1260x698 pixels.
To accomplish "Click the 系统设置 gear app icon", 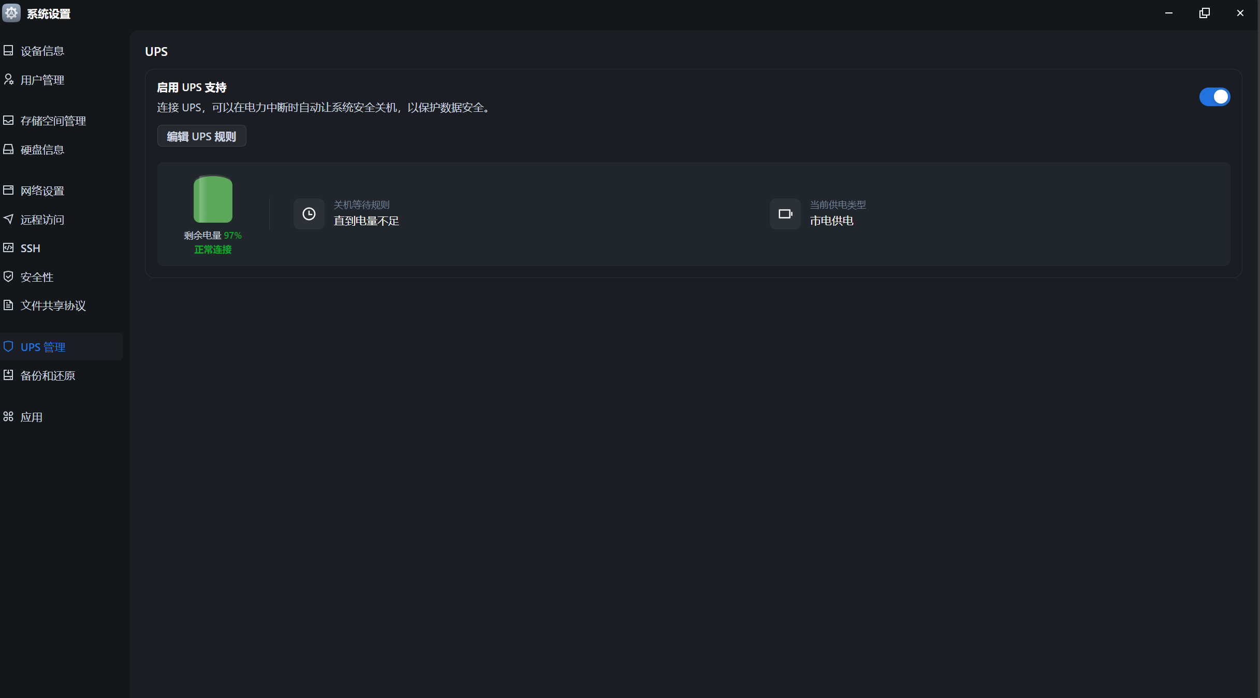I will click(x=11, y=13).
